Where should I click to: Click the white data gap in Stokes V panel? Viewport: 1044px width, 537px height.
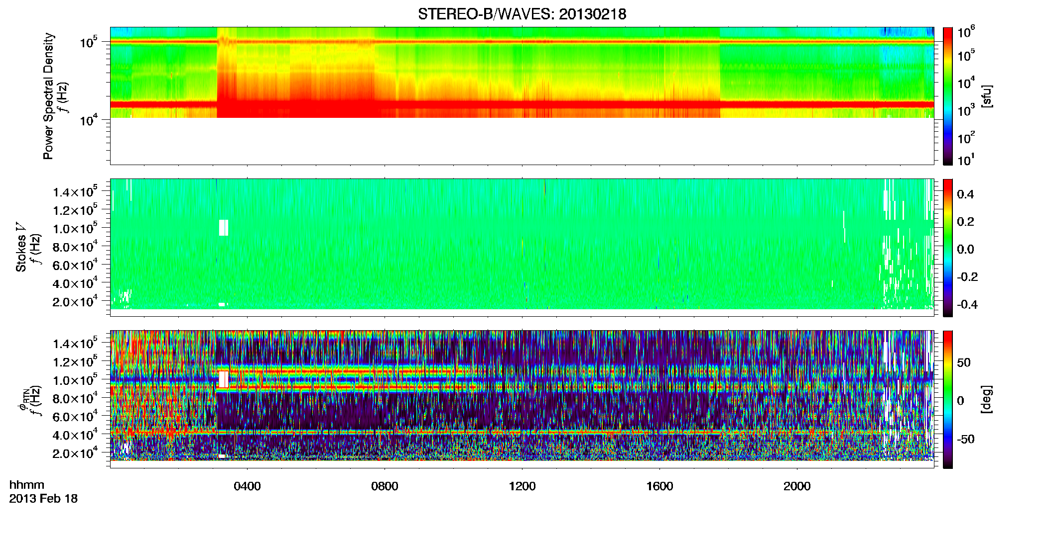click(x=224, y=227)
